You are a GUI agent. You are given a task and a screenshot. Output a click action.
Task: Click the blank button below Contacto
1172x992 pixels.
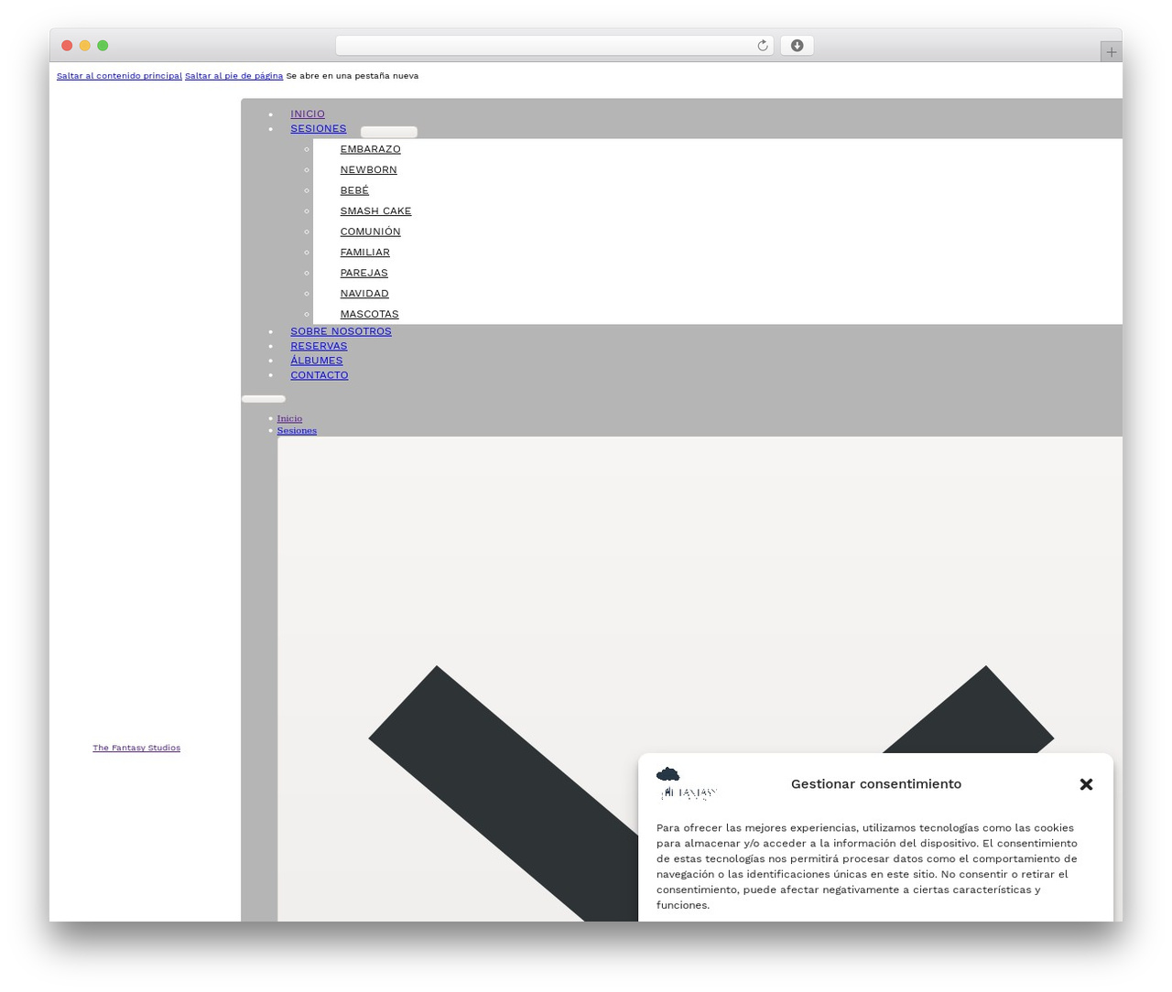point(264,399)
